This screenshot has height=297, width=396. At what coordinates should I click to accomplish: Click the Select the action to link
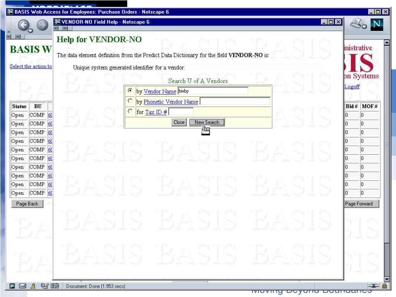pos(31,67)
